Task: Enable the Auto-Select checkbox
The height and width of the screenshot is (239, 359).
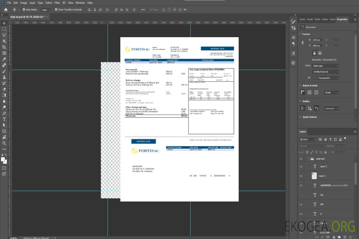Action: click(x=24, y=10)
